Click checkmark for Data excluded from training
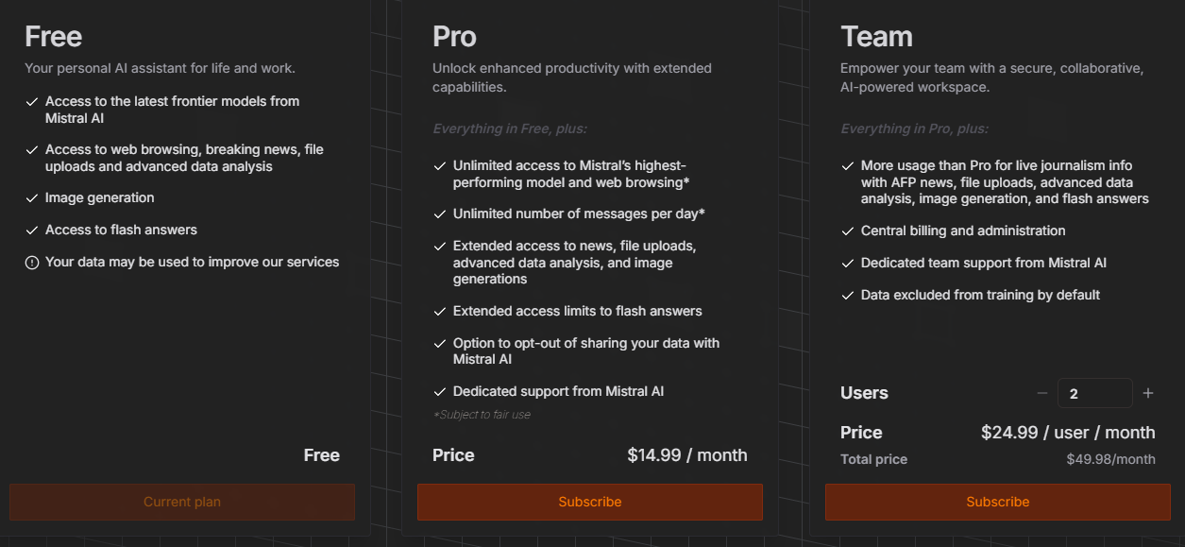The height and width of the screenshot is (547, 1185). coord(848,296)
